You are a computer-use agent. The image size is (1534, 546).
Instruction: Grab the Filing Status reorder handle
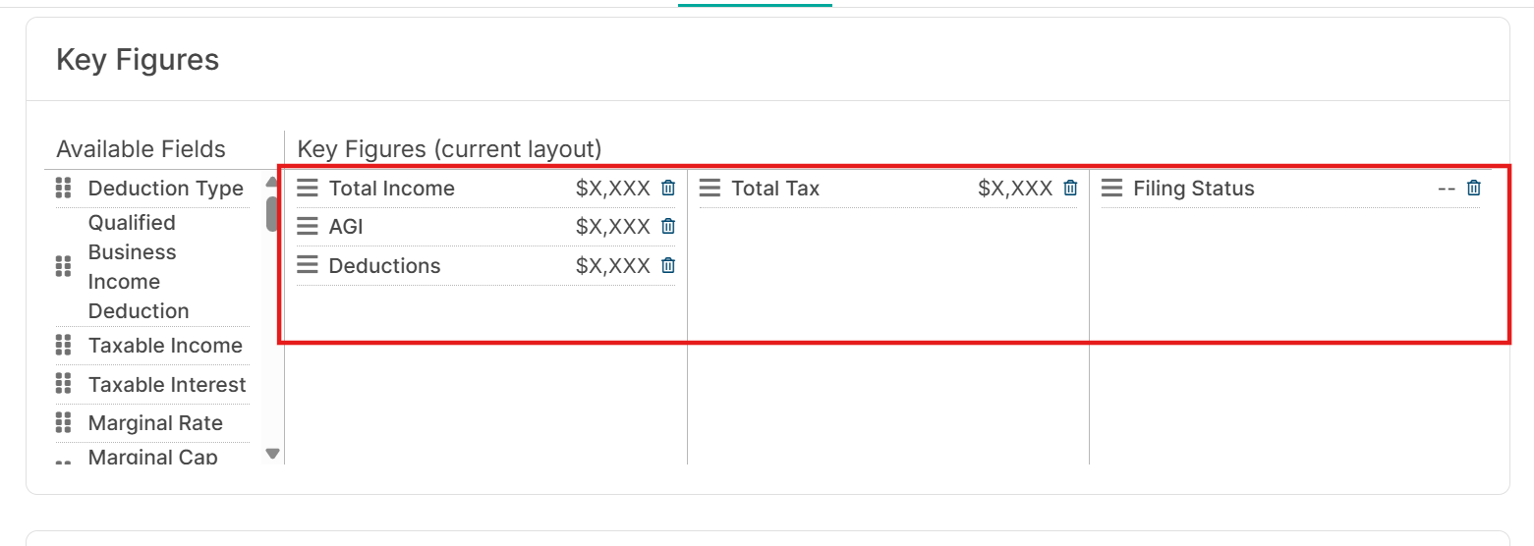pos(1111,188)
